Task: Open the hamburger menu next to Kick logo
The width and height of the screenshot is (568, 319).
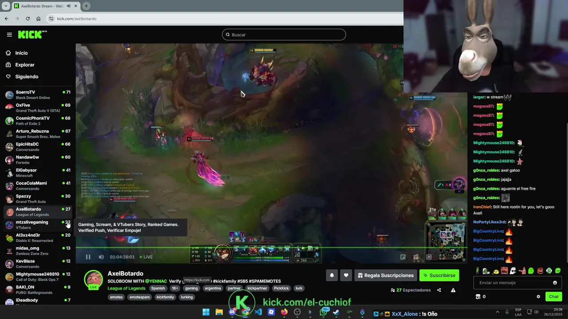Action: click(x=9, y=35)
